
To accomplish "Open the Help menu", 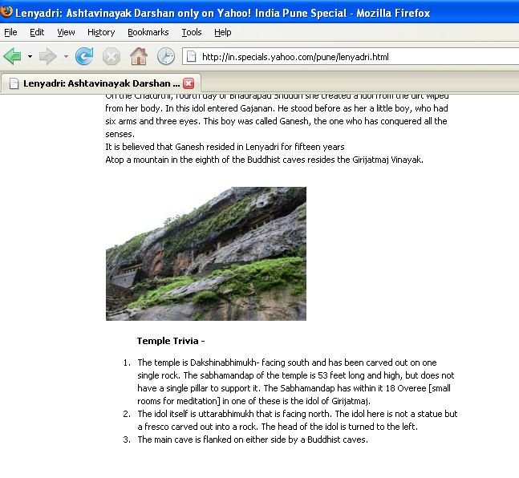I will [222, 32].
